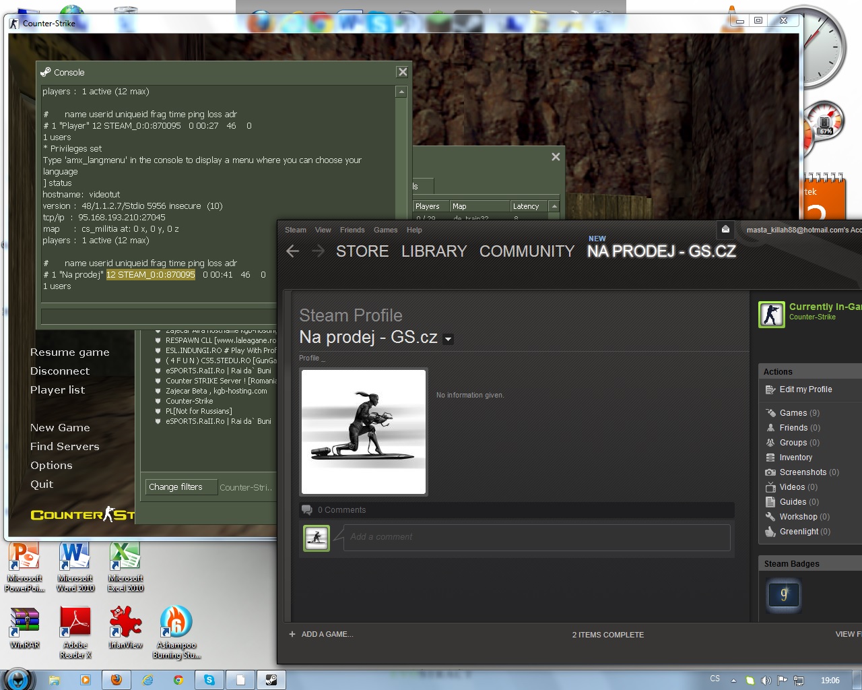The width and height of the screenshot is (862, 690).
Task: Click the Change filters button
Action: point(176,487)
